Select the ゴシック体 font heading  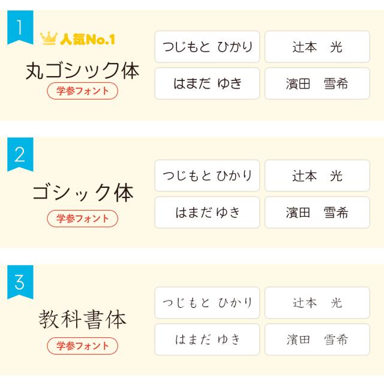(x=82, y=193)
